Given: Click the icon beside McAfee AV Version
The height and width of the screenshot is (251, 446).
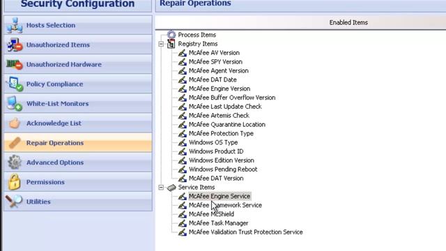Looking at the screenshot, I should click(183, 53).
